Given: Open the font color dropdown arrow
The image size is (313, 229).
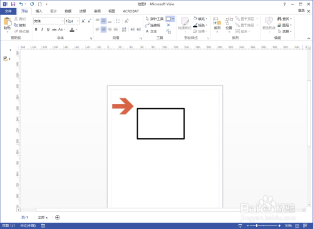Looking at the screenshot, I should coord(76,29).
